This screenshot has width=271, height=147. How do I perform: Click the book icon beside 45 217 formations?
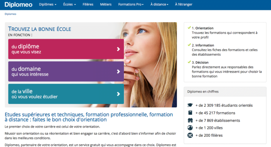pyautogui.click(x=190, y=113)
